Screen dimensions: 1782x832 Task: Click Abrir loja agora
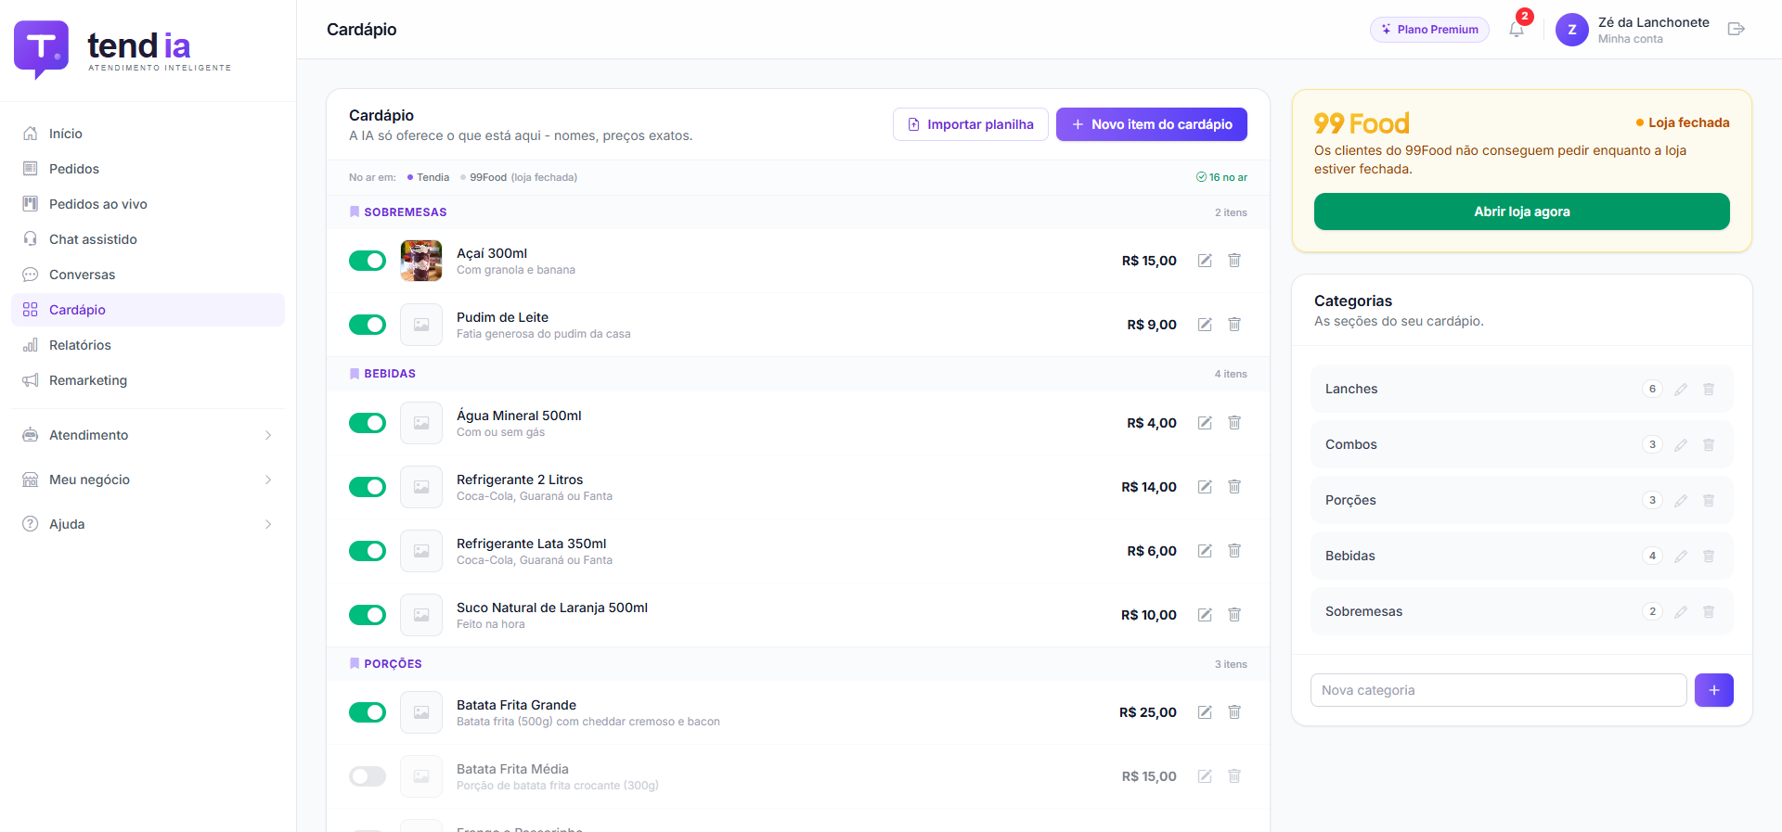[x=1522, y=211]
